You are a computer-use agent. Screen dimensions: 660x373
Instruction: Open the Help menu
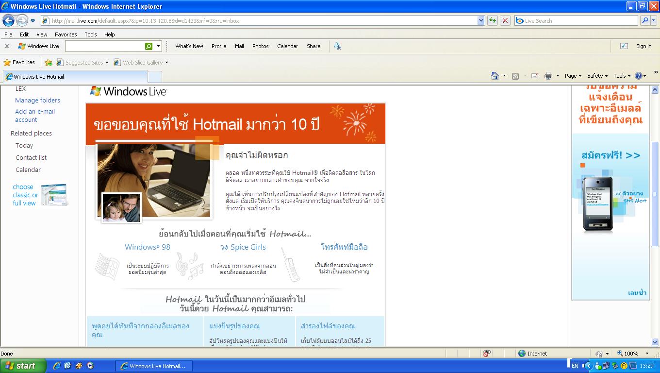[109, 34]
